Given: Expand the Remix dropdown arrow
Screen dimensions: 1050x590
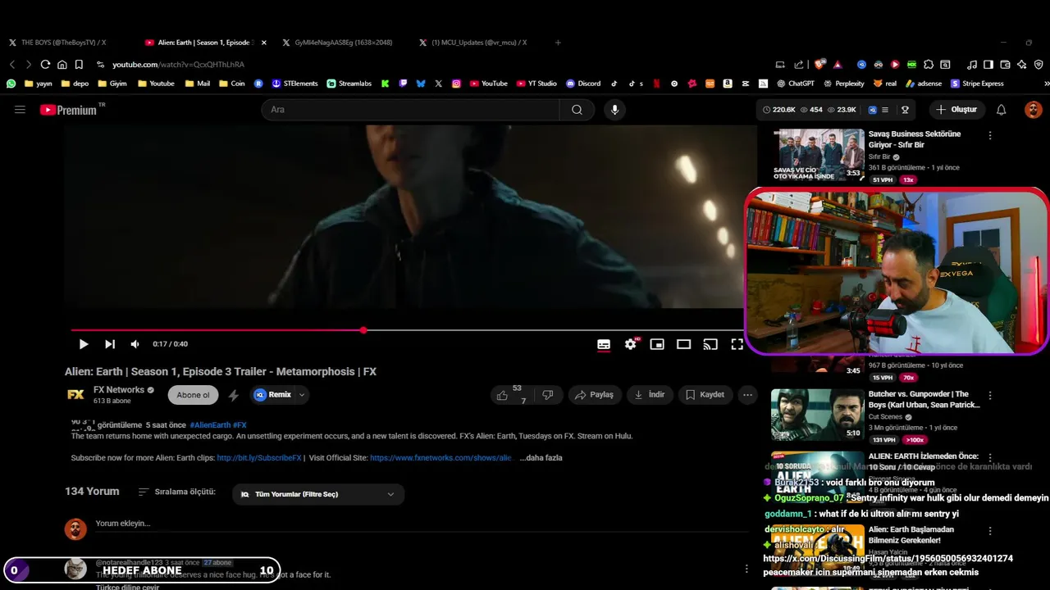Looking at the screenshot, I should point(302,395).
